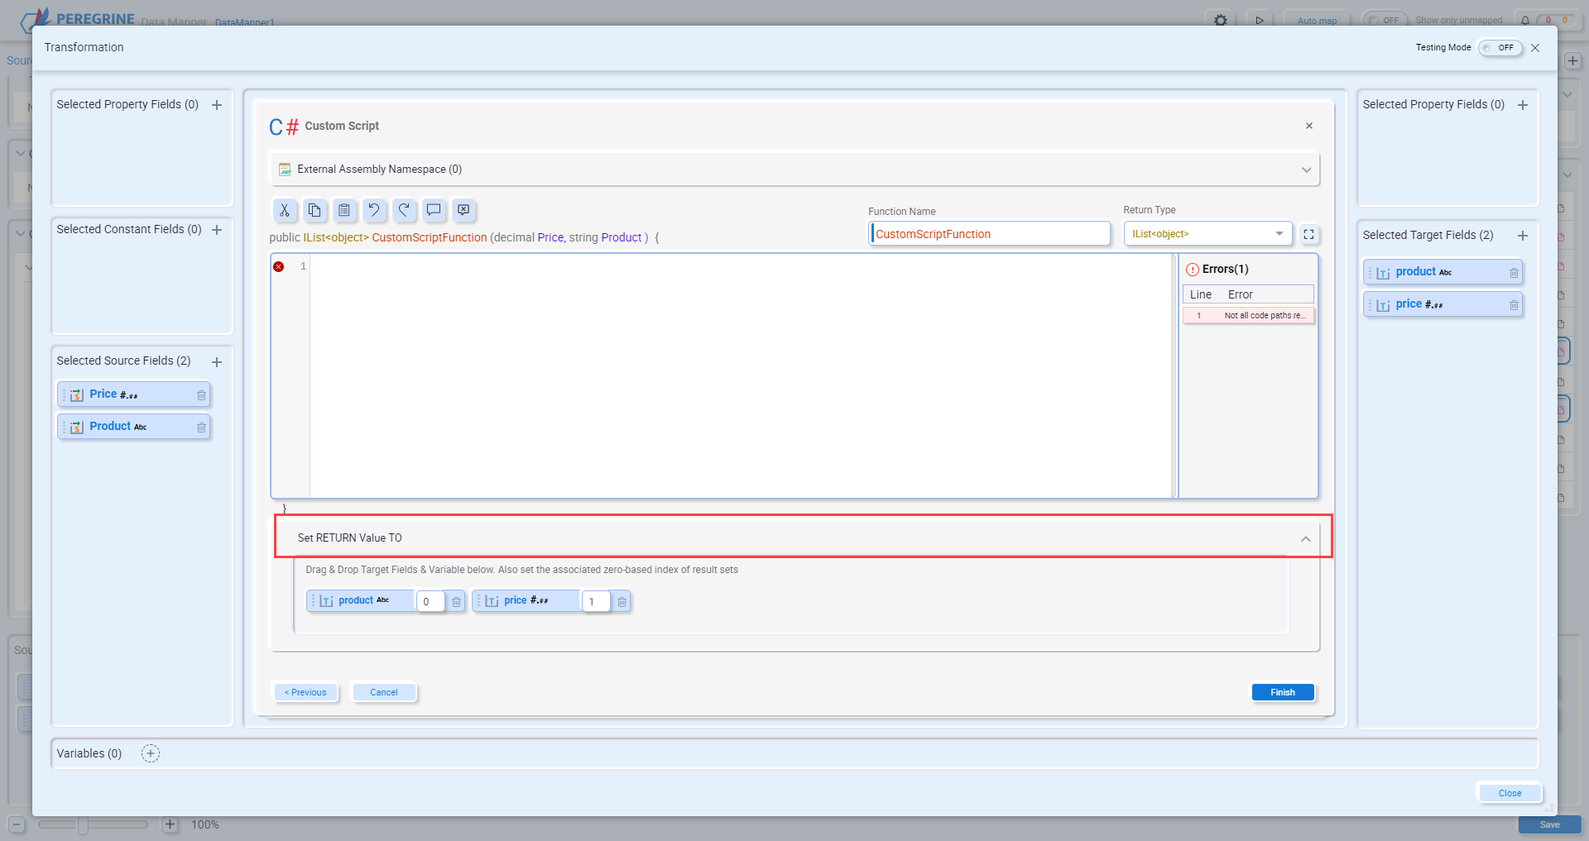This screenshot has width=1589, height=841.
Task: Remove product from return value set
Action: tap(456, 602)
